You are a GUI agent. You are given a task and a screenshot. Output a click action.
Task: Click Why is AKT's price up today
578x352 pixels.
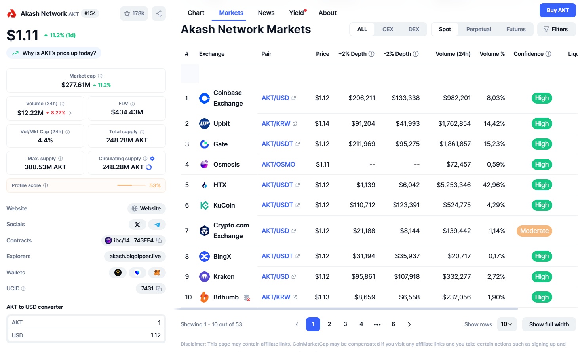pos(54,53)
